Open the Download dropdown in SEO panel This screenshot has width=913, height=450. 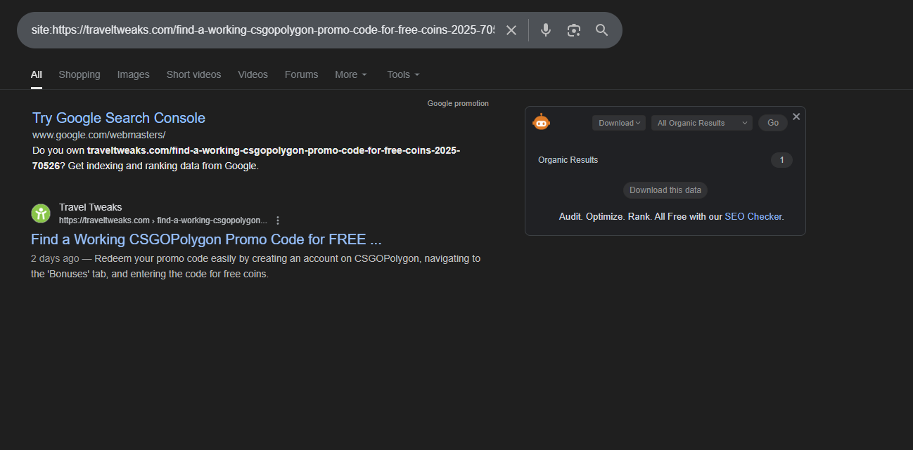click(x=619, y=123)
